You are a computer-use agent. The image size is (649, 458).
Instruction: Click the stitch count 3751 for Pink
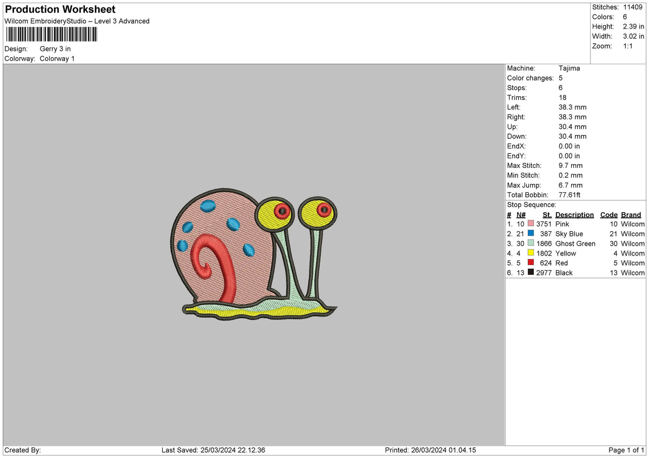click(544, 224)
